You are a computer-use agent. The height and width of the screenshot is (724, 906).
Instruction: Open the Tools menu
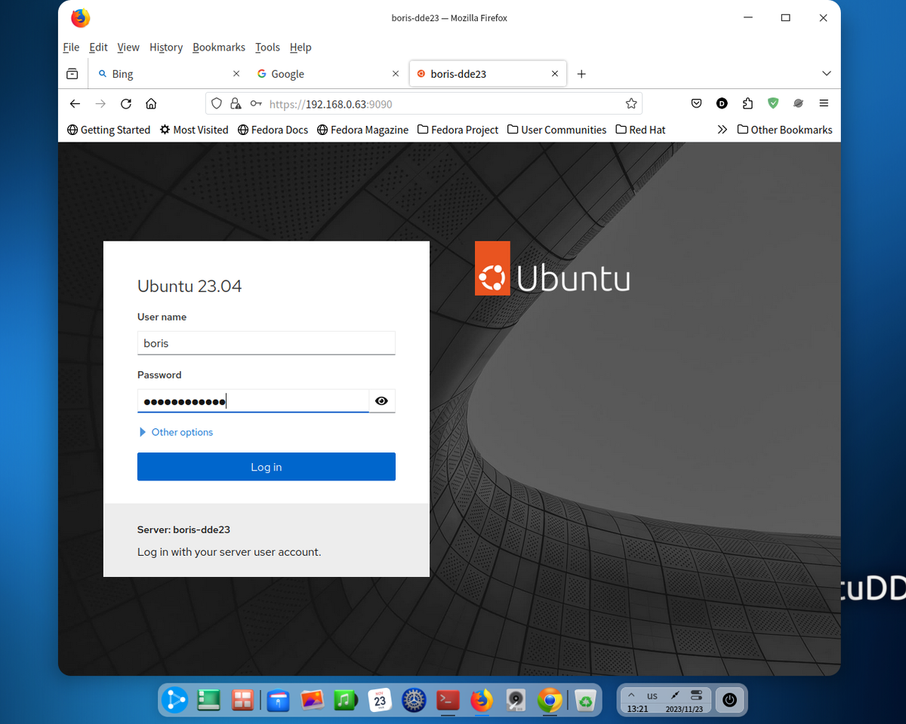coord(267,47)
